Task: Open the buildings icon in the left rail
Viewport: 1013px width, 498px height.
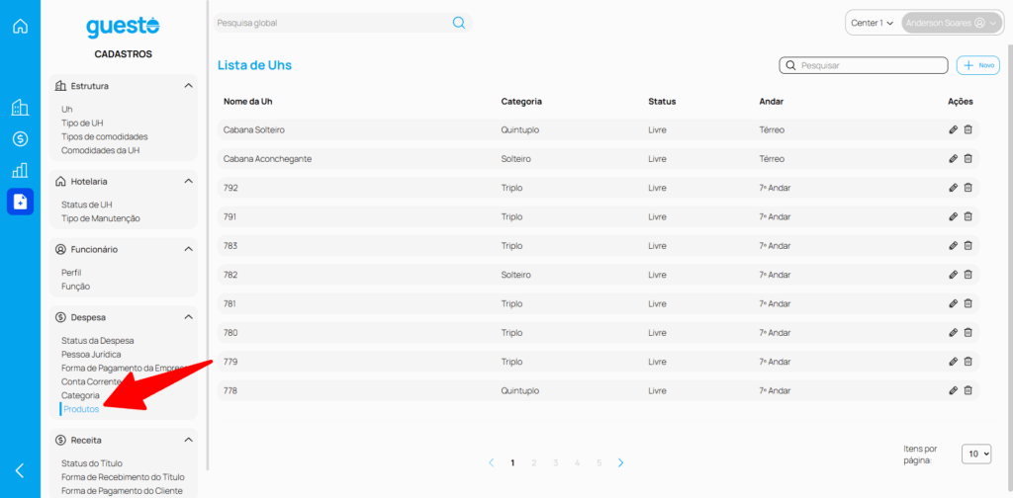Action: coord(20,108)
